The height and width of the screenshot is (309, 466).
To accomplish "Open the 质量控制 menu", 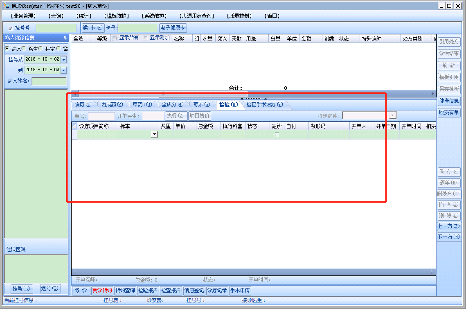I will tap(239, 16).
